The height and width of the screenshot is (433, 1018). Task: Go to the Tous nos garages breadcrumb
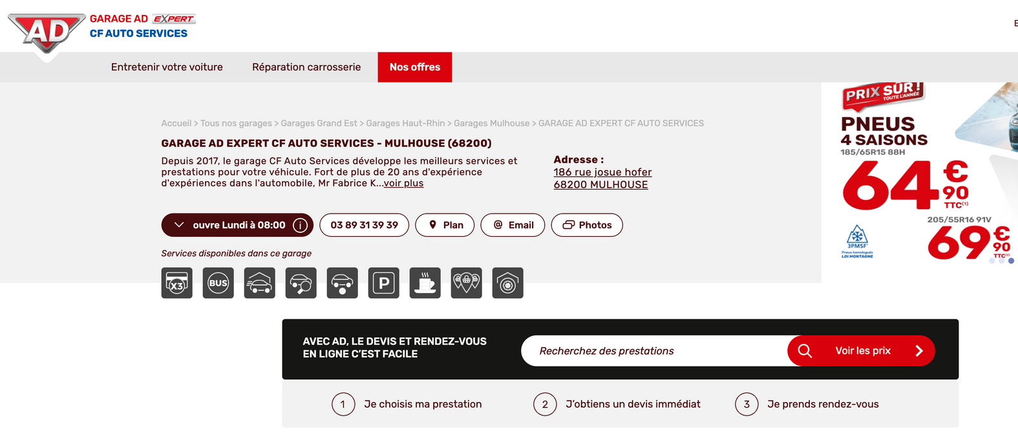point(236,123)
